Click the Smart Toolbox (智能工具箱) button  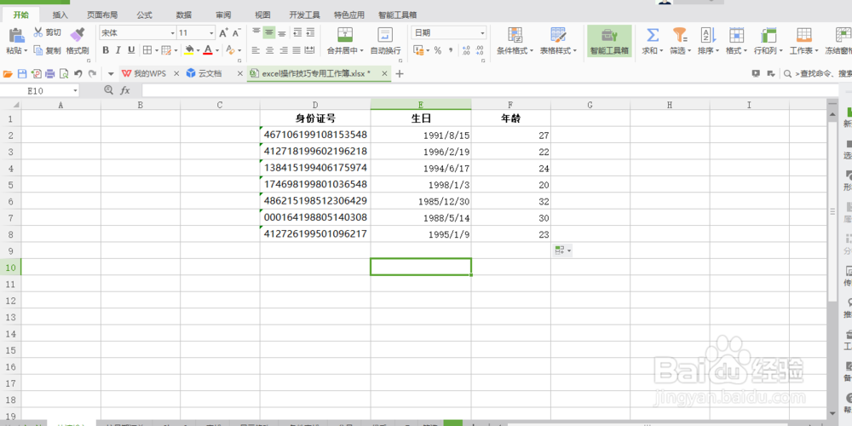coord(609,41)
